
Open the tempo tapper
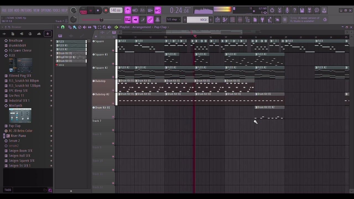click(x=270, y=20)
